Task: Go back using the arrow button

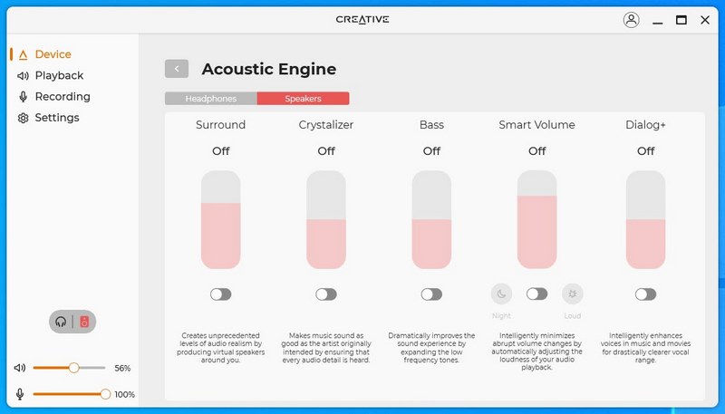Action: click(177, 69)
